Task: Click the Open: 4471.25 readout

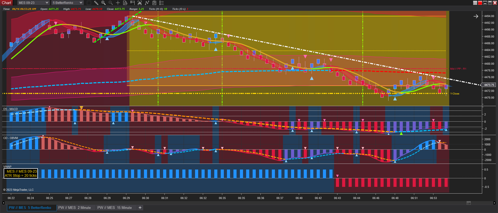Action: pyautogui.click(x=50, y=9)
